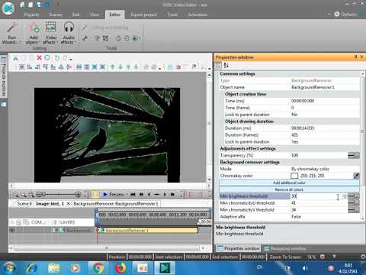Jump to start with skip-back control
Screen dimensions: 366x275
click(133, 194)
